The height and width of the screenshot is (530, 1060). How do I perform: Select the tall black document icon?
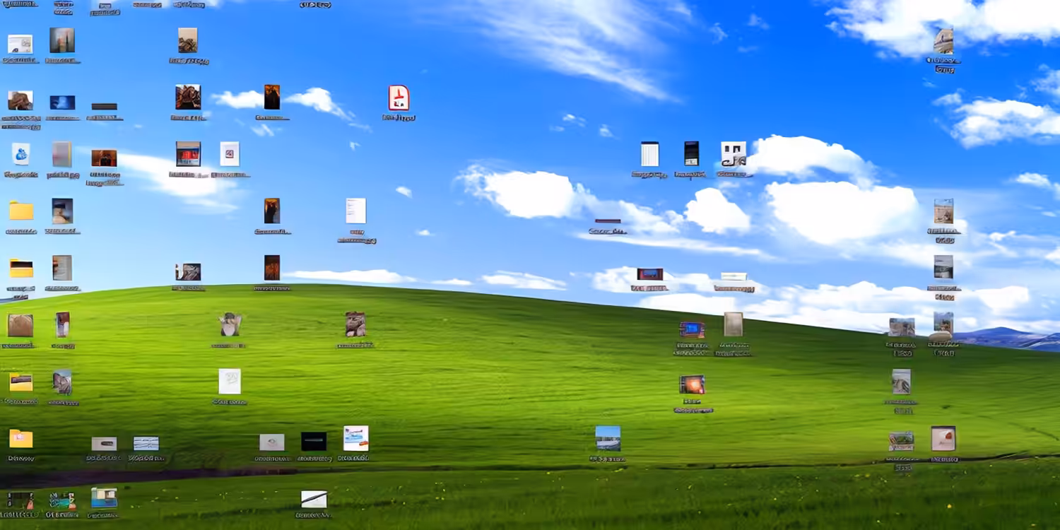click(x=691, y=153)
